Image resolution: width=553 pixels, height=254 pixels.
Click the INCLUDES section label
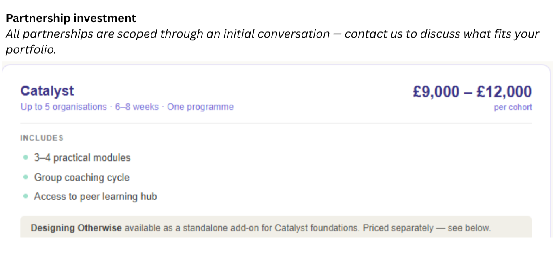[42, 138]
